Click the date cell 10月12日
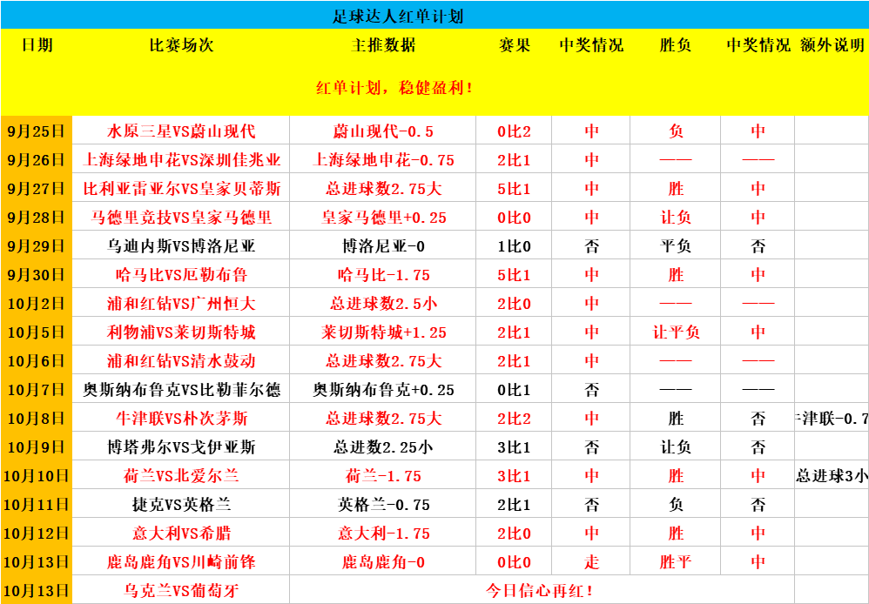The image size is (869, 604). pos(36,534)
